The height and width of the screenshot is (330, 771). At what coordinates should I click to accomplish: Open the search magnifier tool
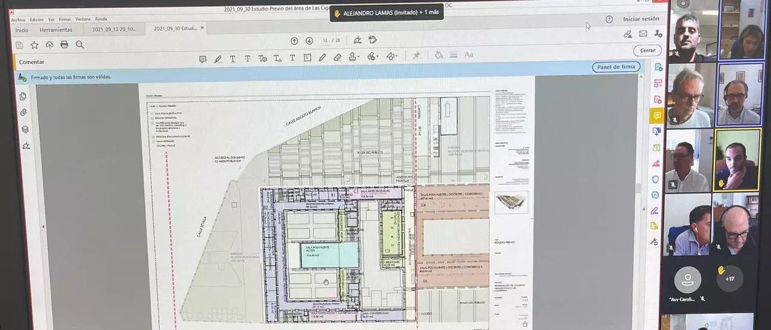point(80,45)
